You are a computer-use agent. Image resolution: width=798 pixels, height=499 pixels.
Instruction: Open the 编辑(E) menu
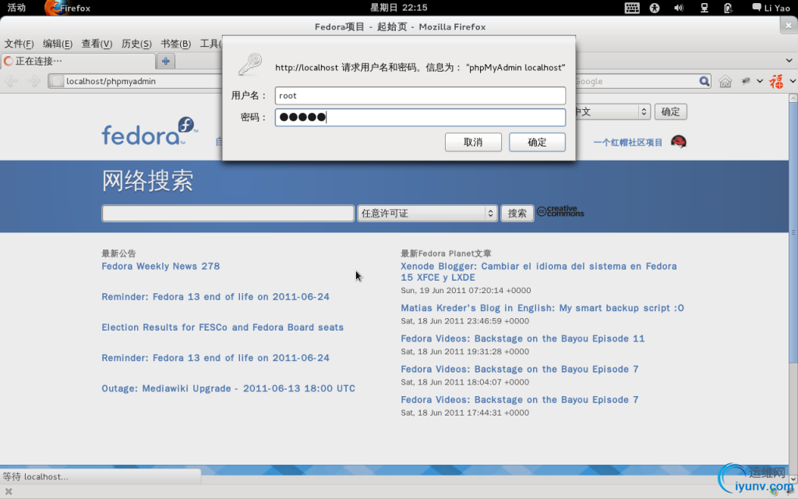(x=58, y=44)
